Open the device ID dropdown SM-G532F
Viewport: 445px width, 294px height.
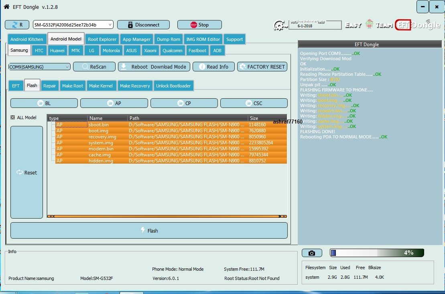click(x=73, y=25)
